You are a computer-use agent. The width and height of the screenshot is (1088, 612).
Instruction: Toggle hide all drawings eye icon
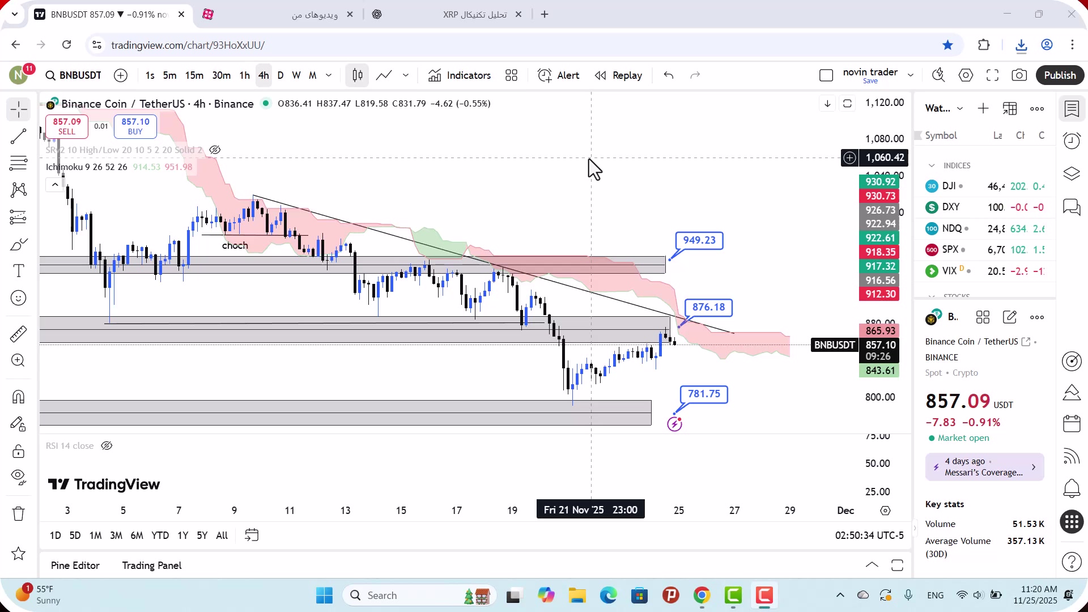(18, 478)
